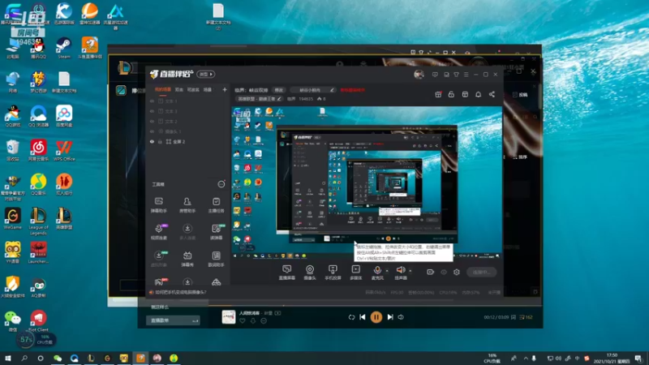Click the grey stream status button

tap(481, 272)
